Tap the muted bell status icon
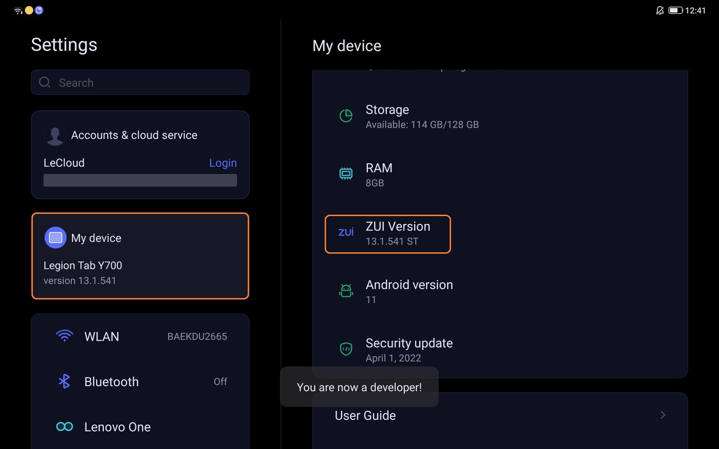This screenshot has width=719, height=449. click(660, 10)
